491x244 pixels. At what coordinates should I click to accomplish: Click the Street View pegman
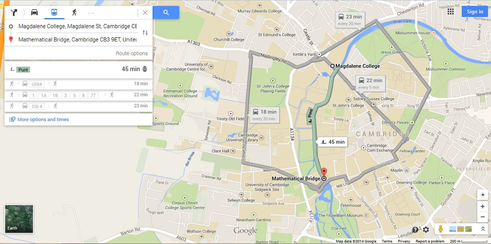441,229
